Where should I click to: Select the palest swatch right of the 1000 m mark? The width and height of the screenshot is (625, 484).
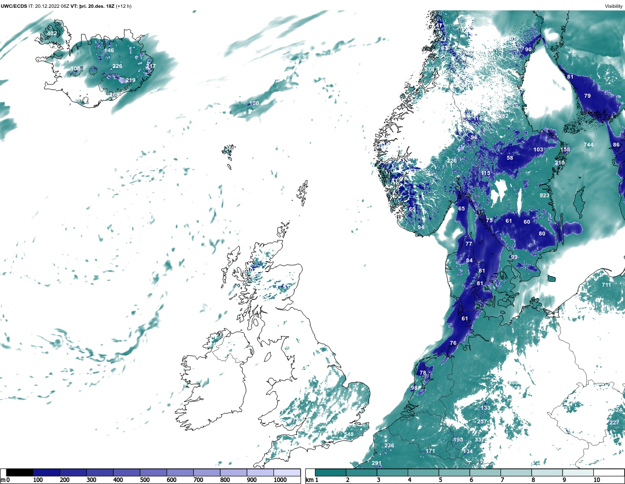(x=287, y=472)
